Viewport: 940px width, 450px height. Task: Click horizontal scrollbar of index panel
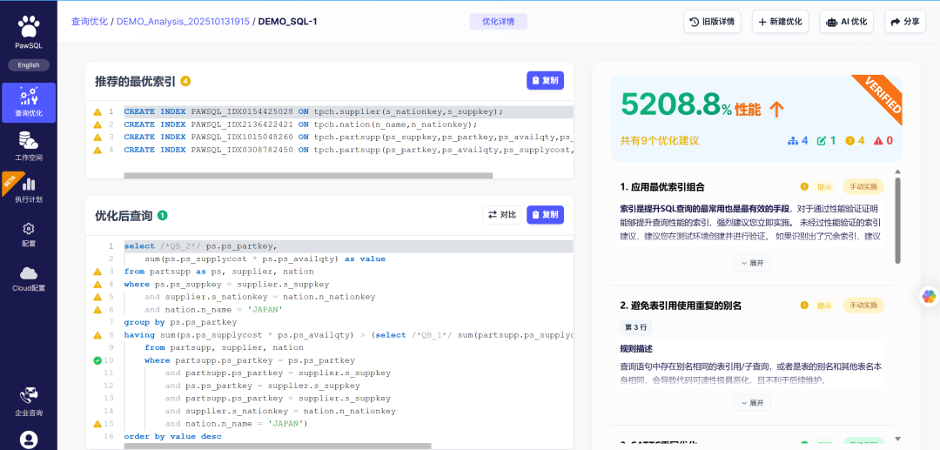coord(308,176)
